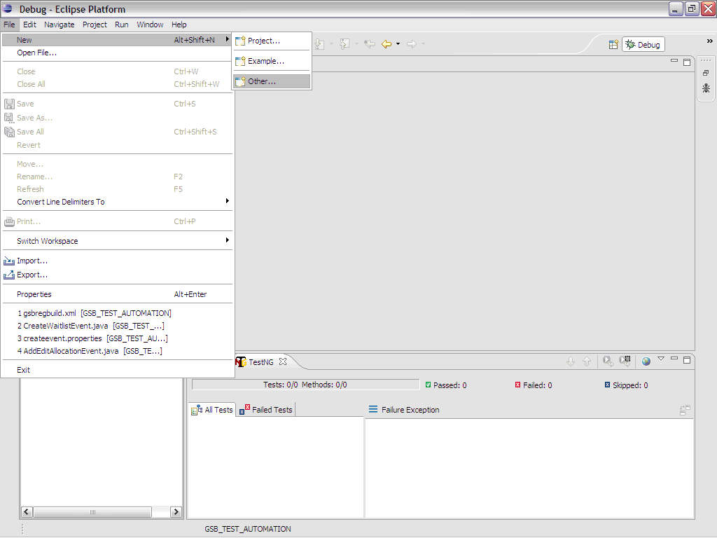
Task: Click the Previous Annotation toolbar icon
Action: [x=344, y=44]
